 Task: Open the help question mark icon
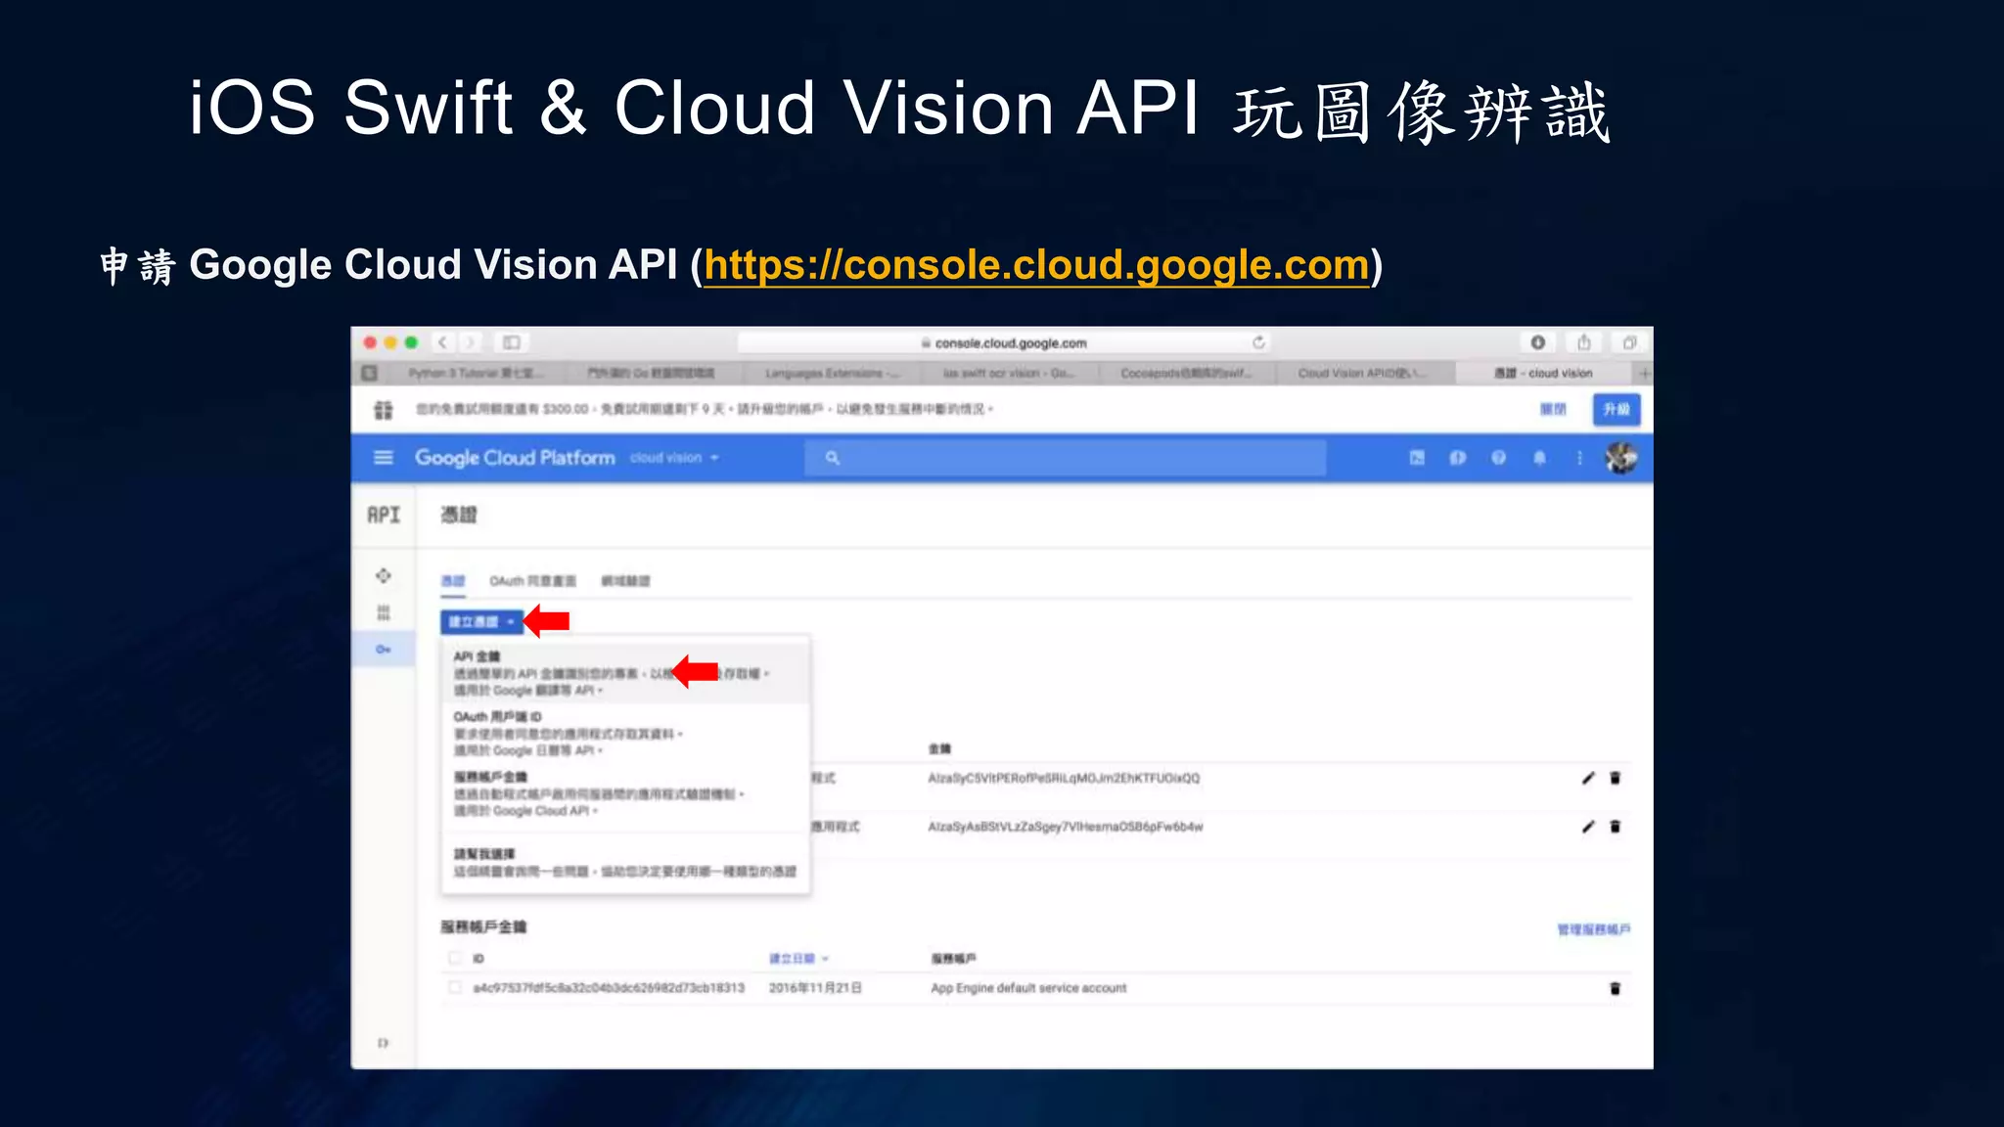tap(1498, 458)
